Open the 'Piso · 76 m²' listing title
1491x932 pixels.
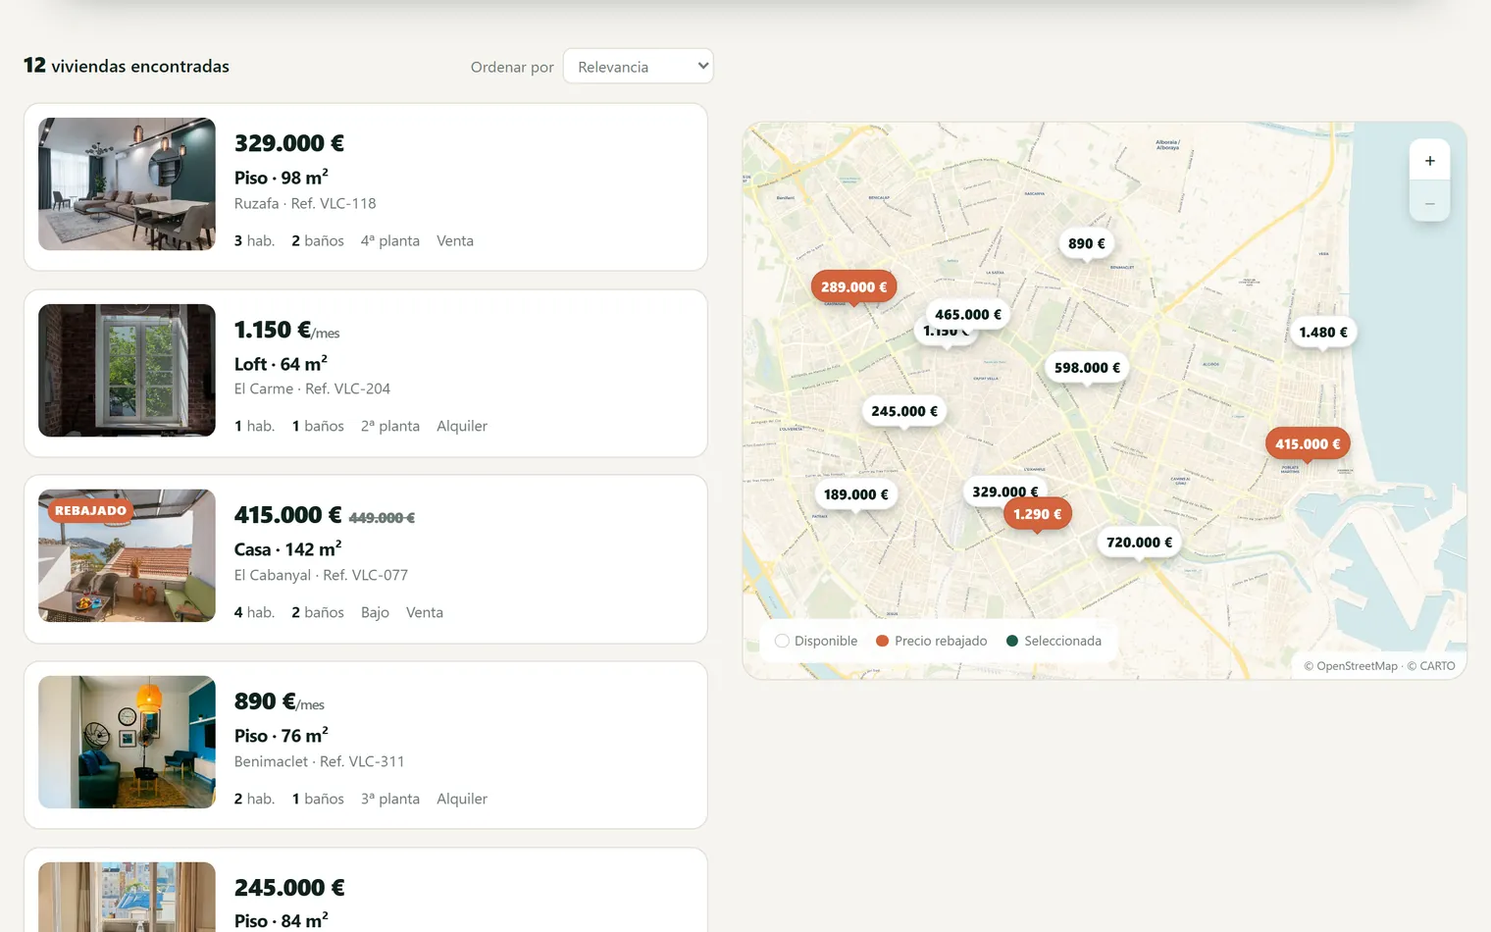[282, 736]
